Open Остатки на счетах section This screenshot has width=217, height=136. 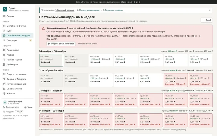[17, 26]
